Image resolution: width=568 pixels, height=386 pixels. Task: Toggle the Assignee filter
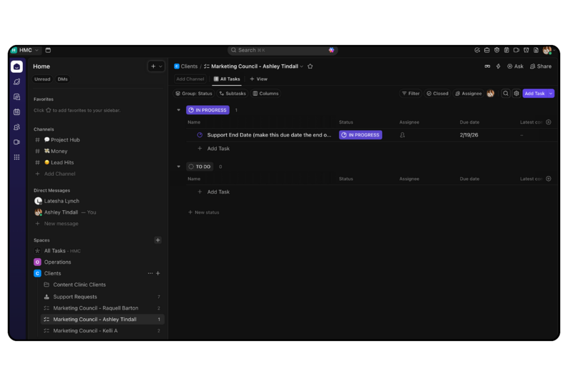click(469, 93)
